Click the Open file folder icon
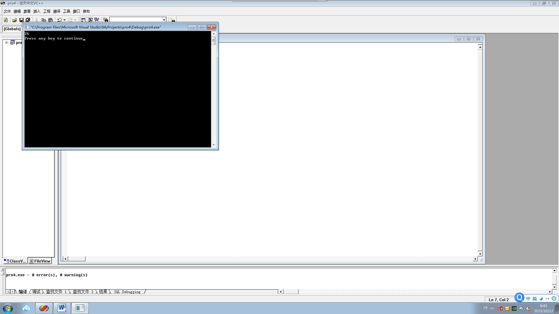 [x=15, y=20]
